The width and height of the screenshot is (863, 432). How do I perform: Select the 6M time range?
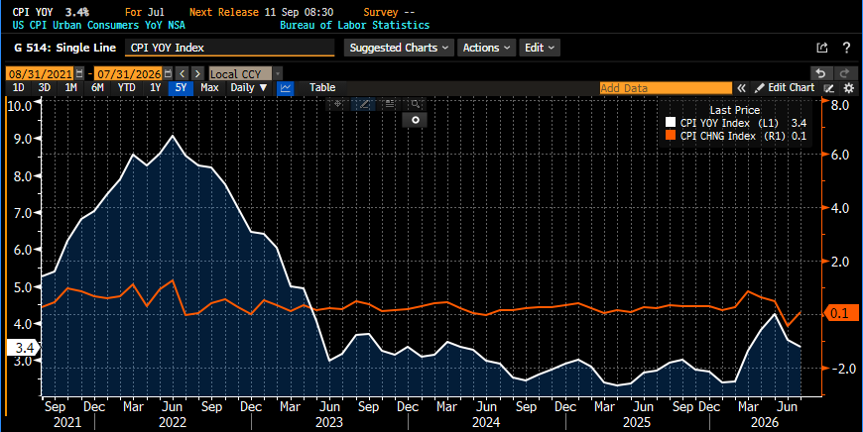click(97, 88)
